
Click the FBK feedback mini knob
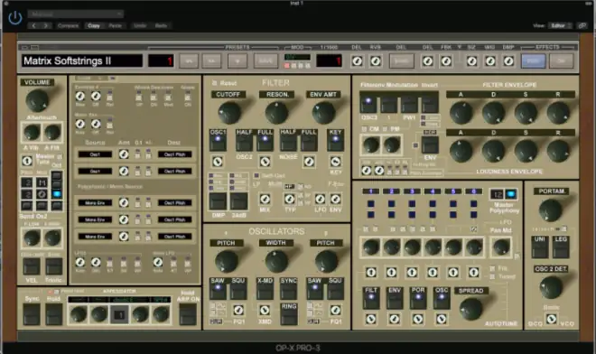446,61
